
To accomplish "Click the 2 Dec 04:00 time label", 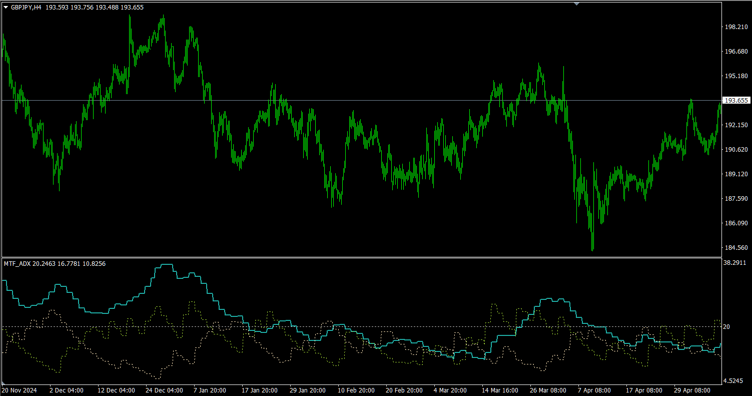I will [67, 390].
